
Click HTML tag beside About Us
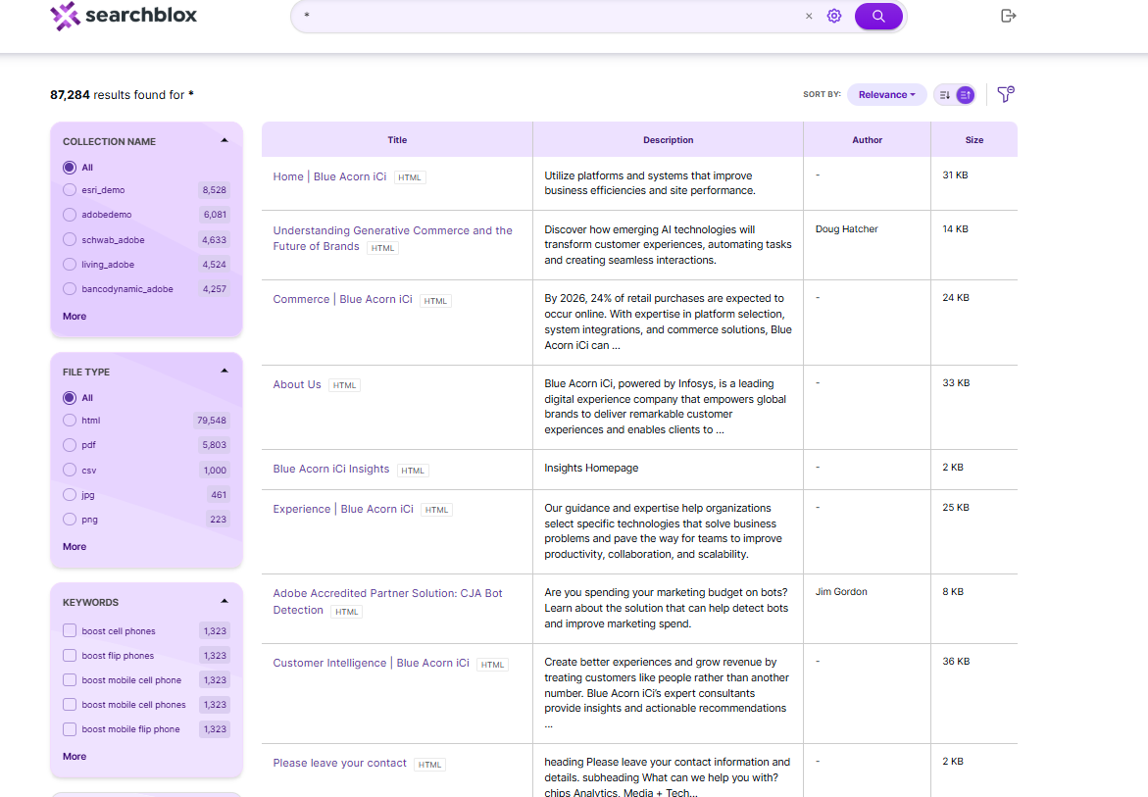345,385
